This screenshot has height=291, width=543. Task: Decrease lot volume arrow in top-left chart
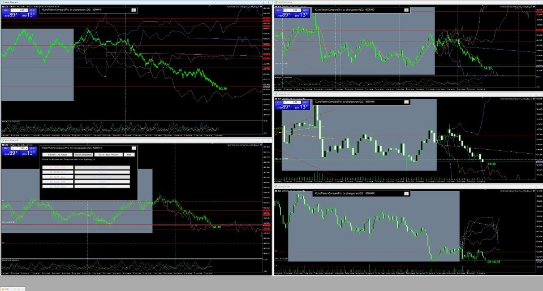(12, 10)
